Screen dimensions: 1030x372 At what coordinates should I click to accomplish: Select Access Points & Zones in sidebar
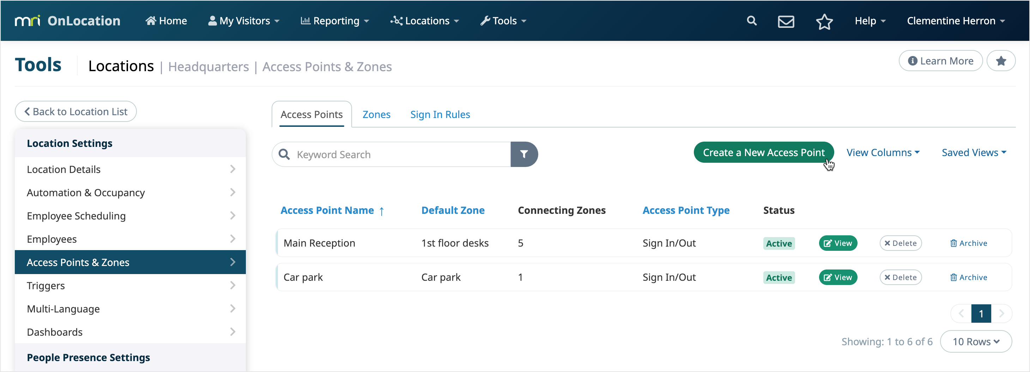(131, 262)
